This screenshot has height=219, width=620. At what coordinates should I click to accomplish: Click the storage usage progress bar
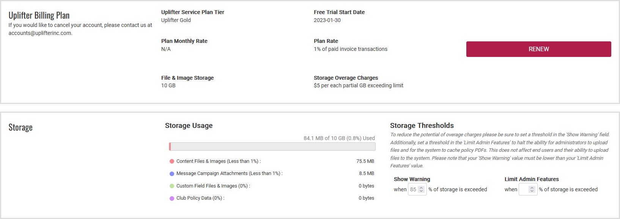(x=272, y=147)
